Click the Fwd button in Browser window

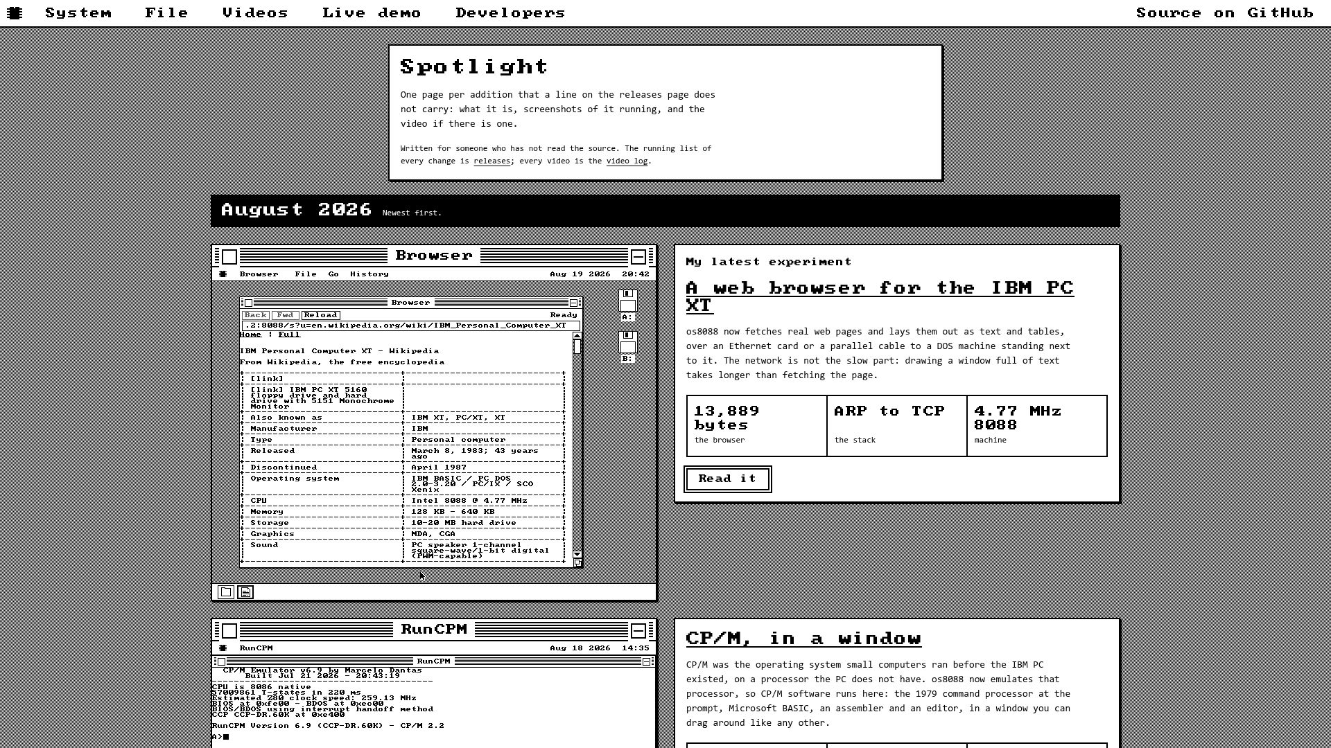click(x=285, y=315)
